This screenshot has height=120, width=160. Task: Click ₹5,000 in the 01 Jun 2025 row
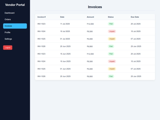pyautogui.click(x=90, y=69)
